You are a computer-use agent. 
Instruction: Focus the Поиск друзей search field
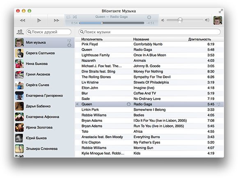tap(48, 32)
